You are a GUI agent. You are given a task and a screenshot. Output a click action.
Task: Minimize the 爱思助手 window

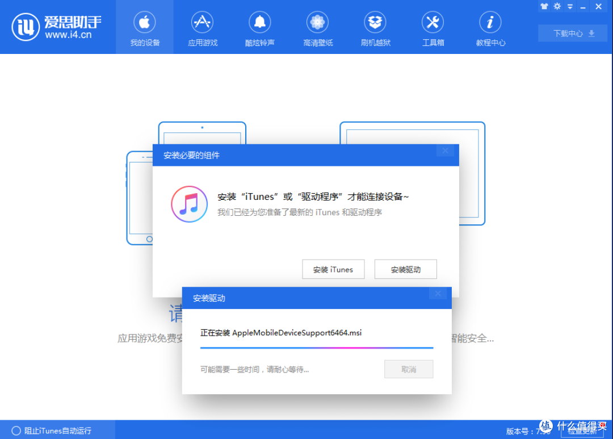(583, 7)
